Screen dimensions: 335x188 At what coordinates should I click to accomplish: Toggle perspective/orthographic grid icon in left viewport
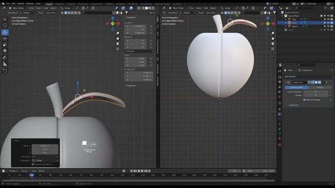[x=117, y=49]
